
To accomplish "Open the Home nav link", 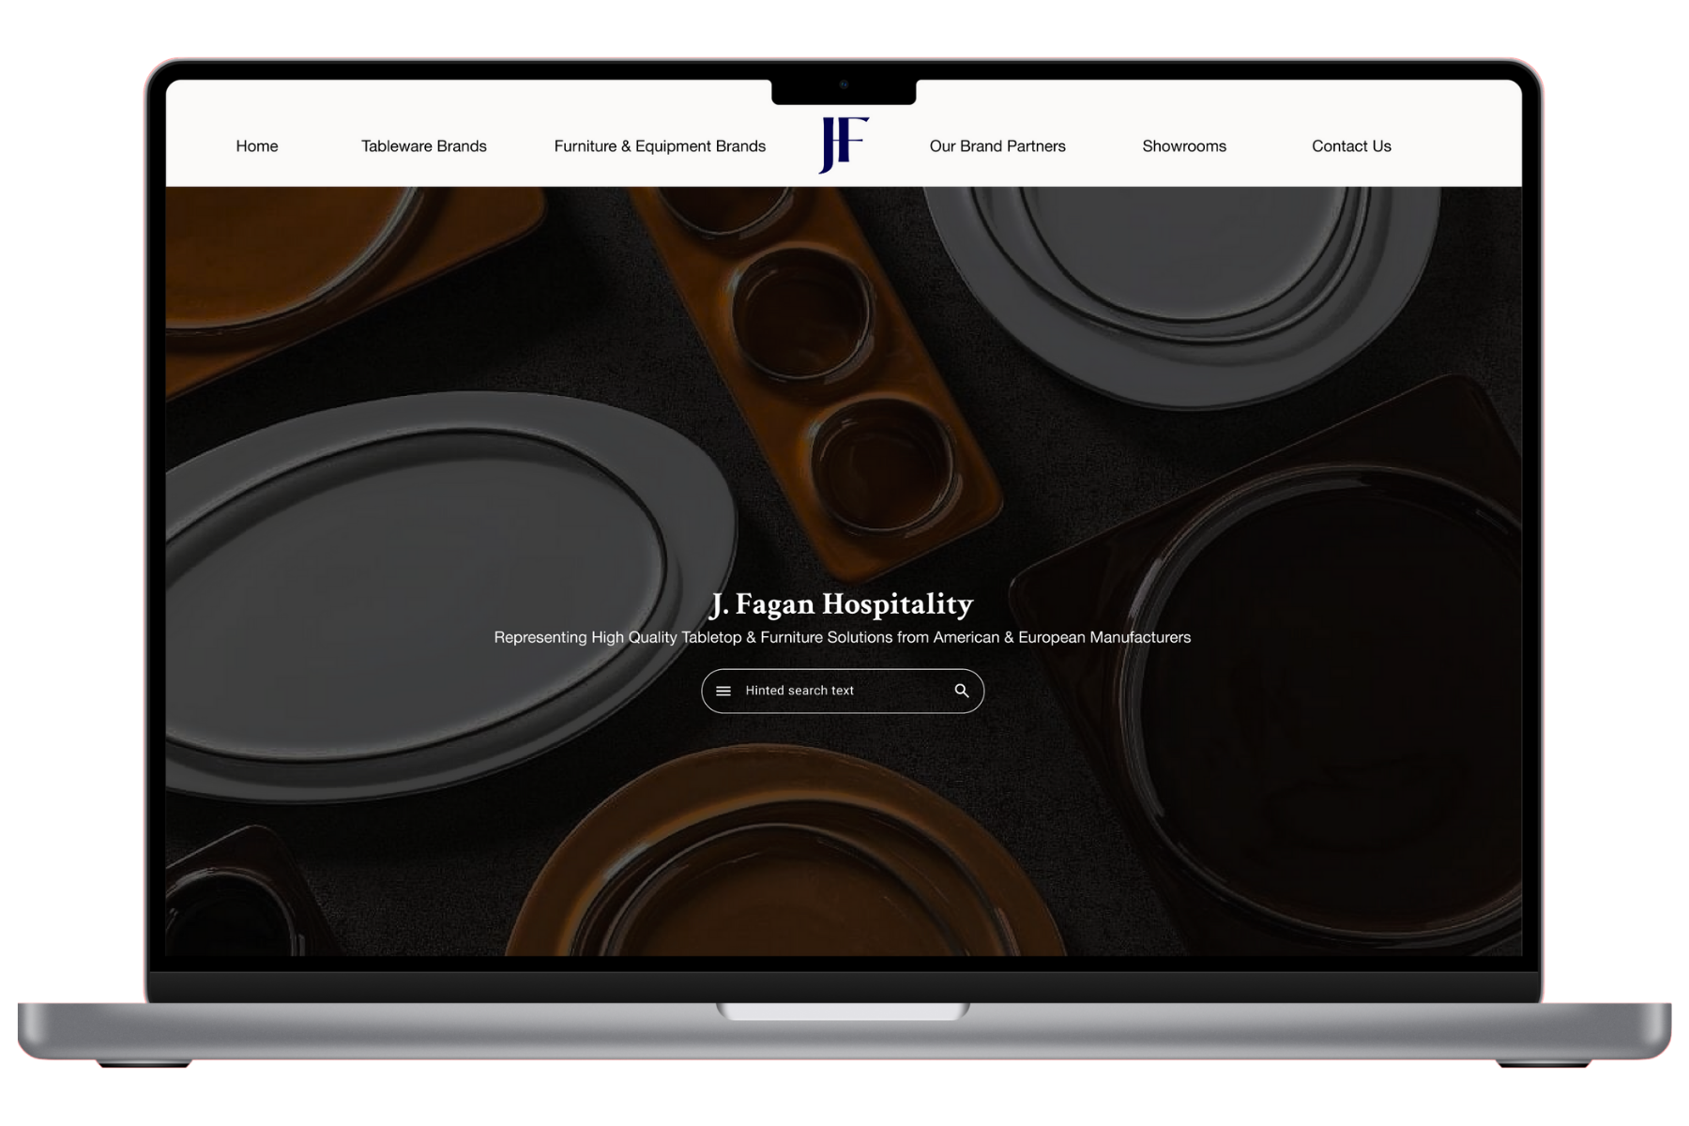I will tap(256, 146).
